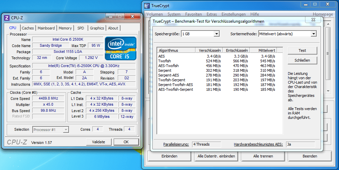
Task: Click the Package value Socket 1155 LGA
Action: (68, 51)
